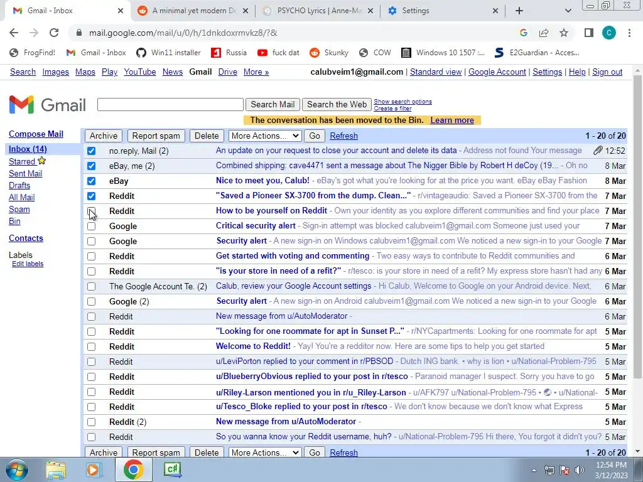Uncheck the eBay, me (2) email checkbox
Image resolution: width=643 pixels, height=482 pixels.
click(92, 166)
